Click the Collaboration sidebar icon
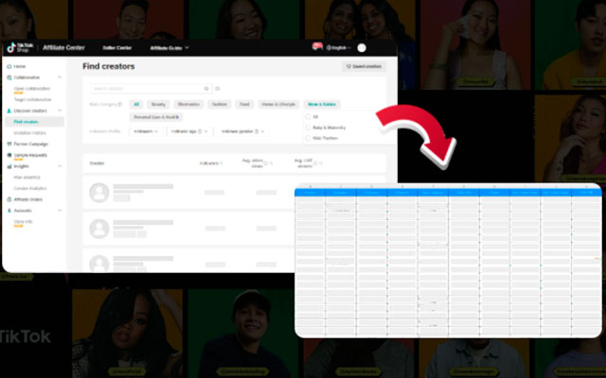The image size is (606, 378). (x=9, y=77)
